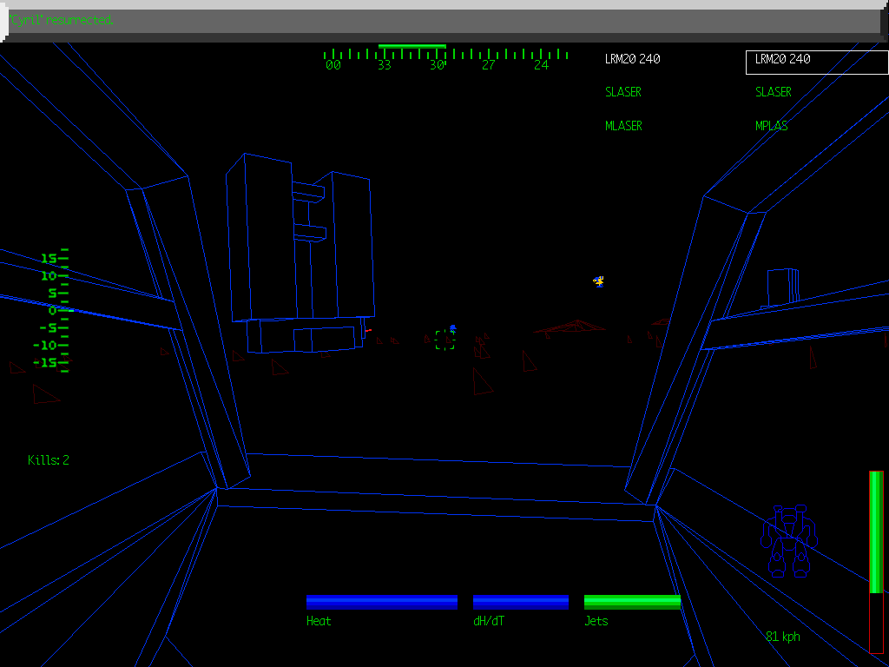The image size is (889, 667).
Task: Choose the left-column SLASER weapon
Action: (x=623, y=92)
